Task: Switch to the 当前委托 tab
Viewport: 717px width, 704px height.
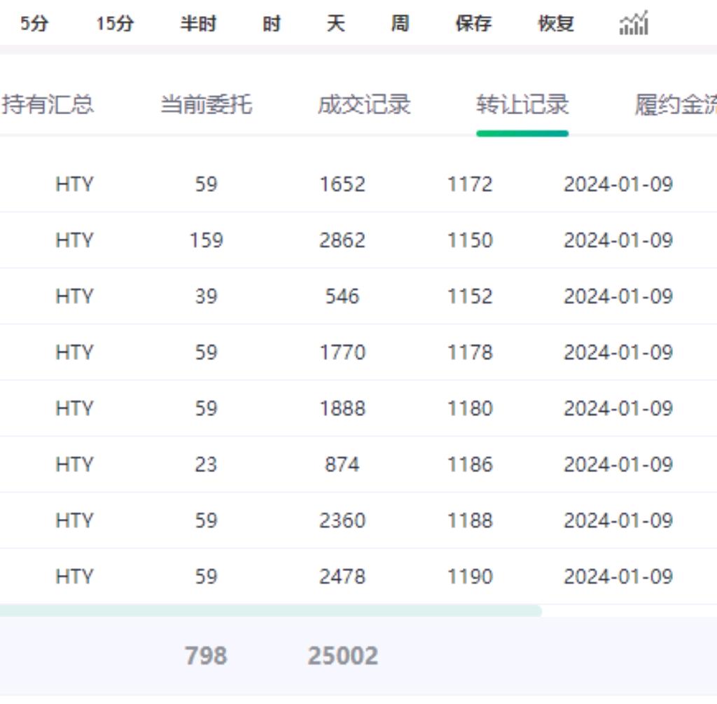Action: click(206, 105)
